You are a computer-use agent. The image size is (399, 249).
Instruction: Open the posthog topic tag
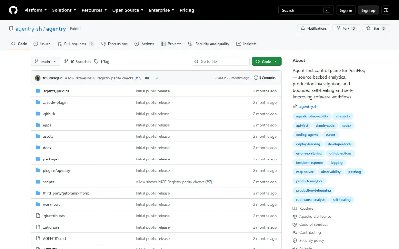coord(354,172)
